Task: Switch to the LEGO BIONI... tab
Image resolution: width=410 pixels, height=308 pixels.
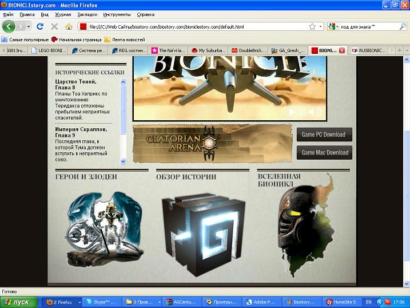Action: (49, 50)
